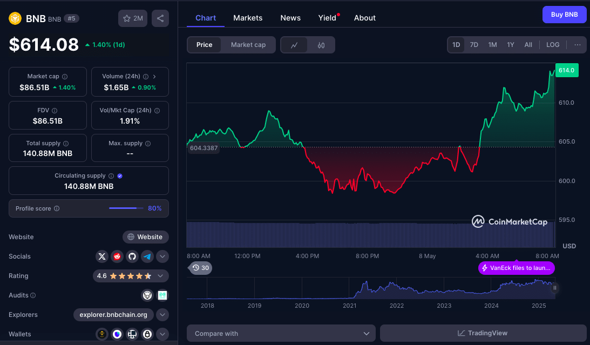The height and width of the screenshot is (345, 590).
Task: Set chart range to All
Action: tap(528, 45)
